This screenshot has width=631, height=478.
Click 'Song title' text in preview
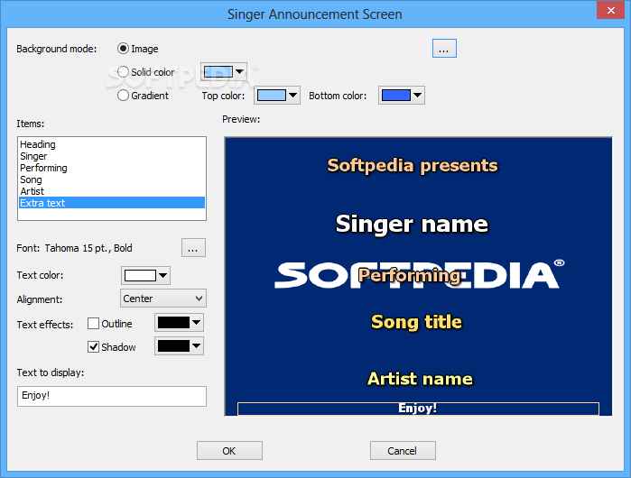click(416, 322)
